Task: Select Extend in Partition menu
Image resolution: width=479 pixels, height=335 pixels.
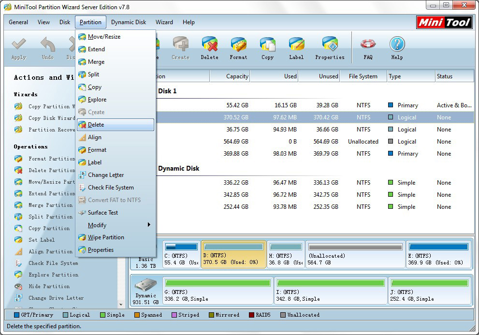Action: (116, 49)
